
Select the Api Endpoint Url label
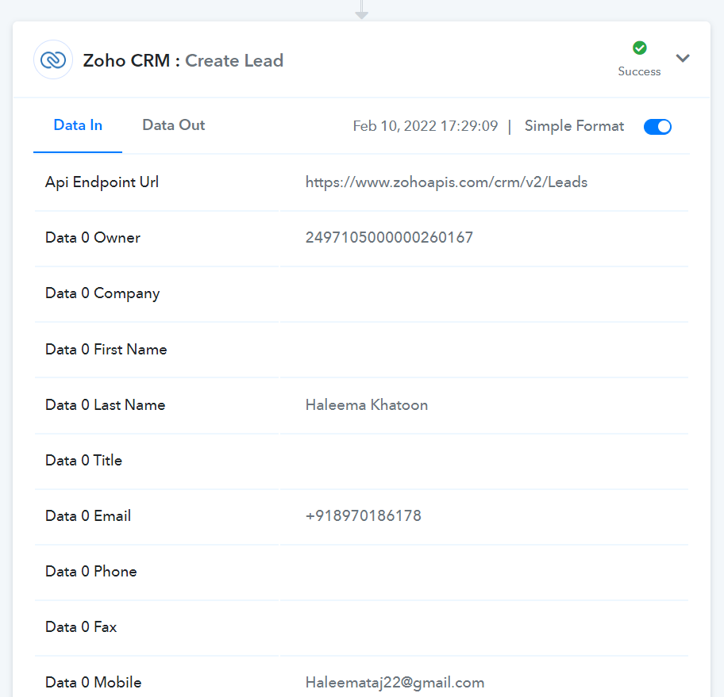pos(102,182)
